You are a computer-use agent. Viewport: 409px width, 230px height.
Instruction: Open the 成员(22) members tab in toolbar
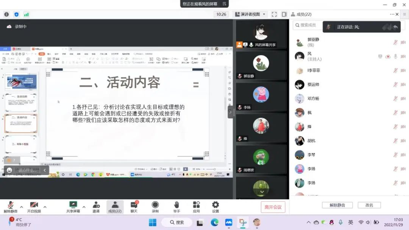click(x=115, y=207)
